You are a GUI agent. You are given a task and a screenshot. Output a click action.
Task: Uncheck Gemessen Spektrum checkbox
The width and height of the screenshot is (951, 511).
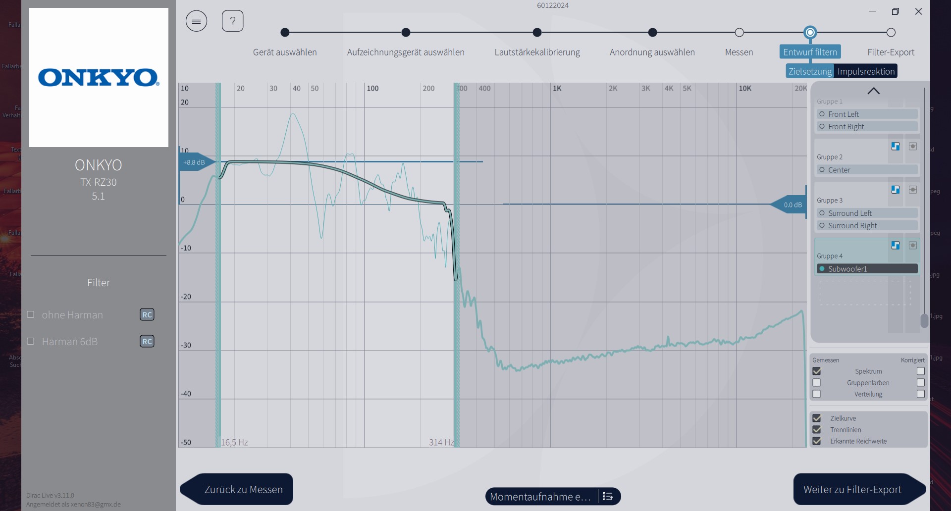(x=817, y=371)
